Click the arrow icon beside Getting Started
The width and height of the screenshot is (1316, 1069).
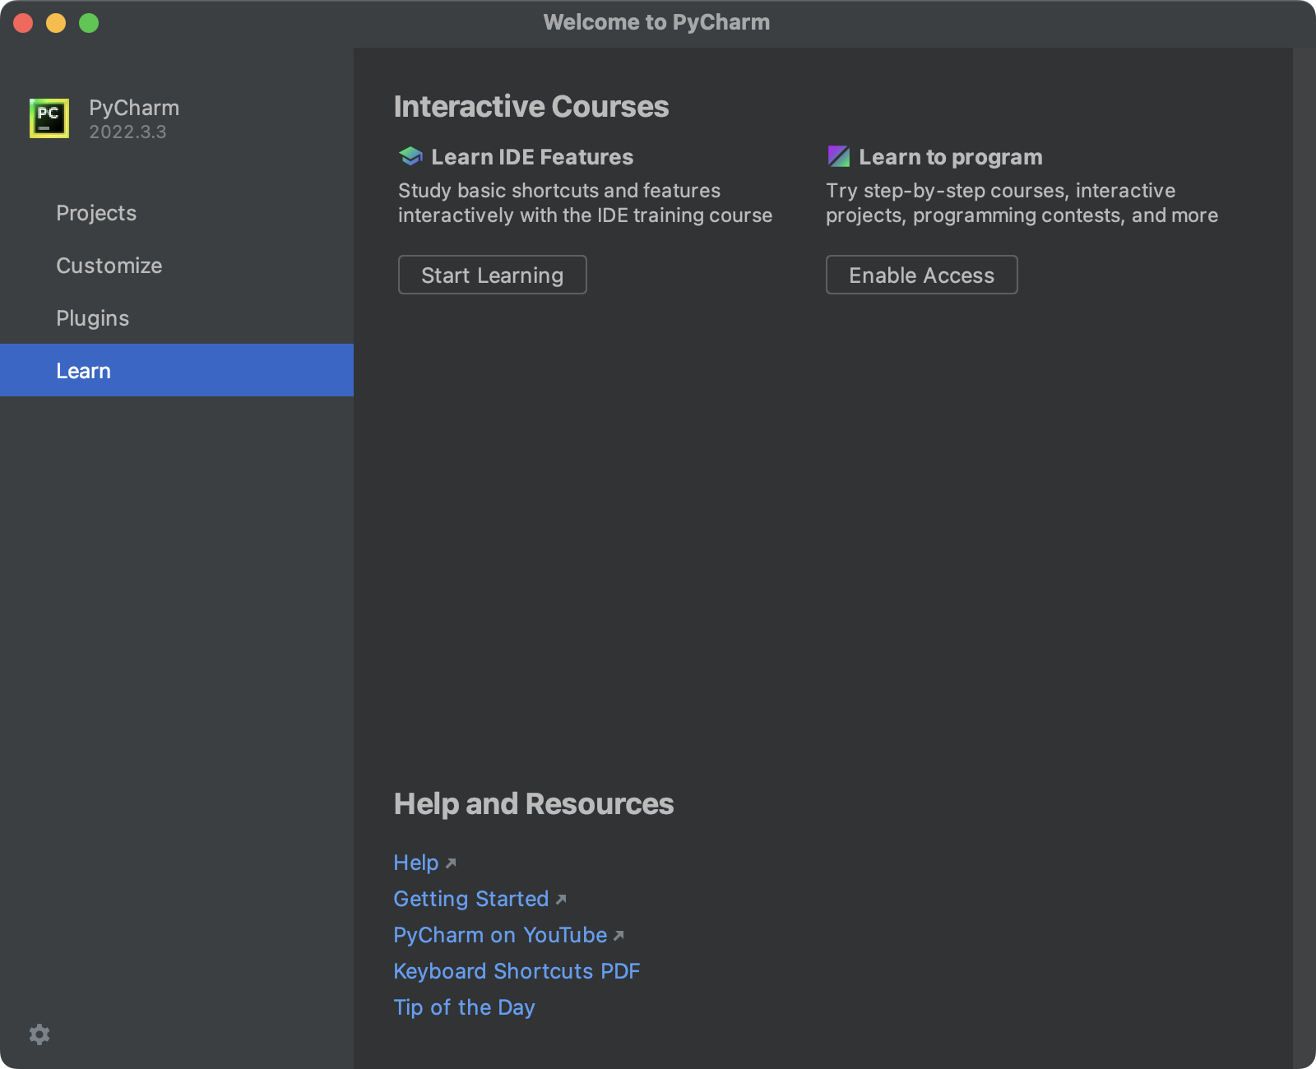click(561, 900)
